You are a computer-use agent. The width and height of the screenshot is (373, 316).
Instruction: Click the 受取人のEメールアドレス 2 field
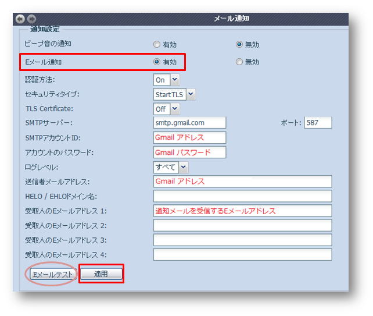point(243,225)
